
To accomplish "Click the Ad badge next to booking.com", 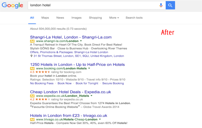I will (32, 68).
